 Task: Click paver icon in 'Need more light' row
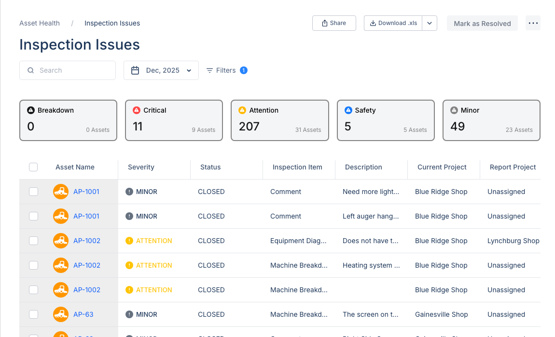point(61,192)
